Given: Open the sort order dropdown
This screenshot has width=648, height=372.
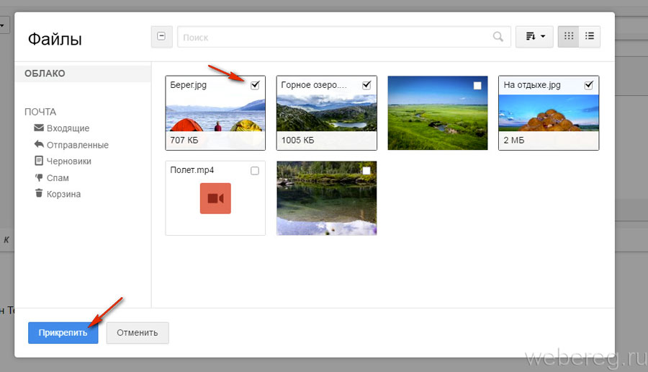Looking at the screenshot, I should click(534, 37).
